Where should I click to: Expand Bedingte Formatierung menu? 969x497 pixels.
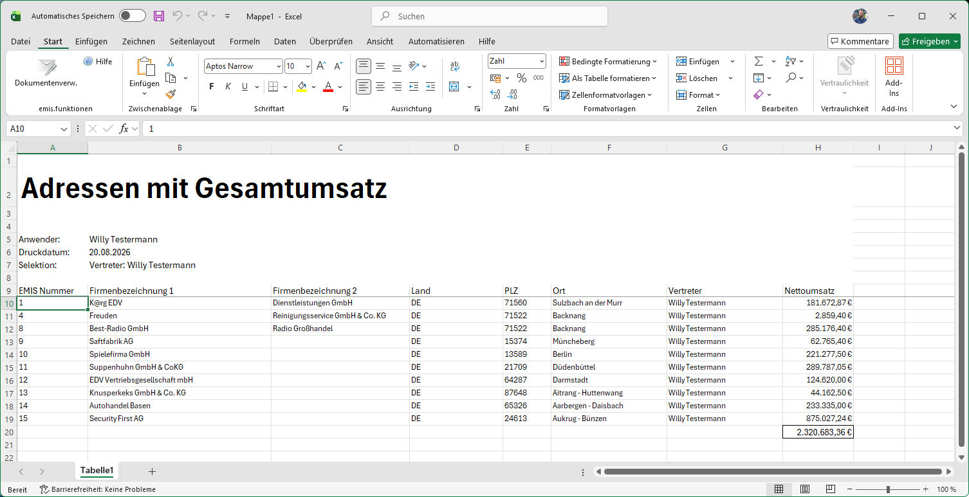point(607,62)
